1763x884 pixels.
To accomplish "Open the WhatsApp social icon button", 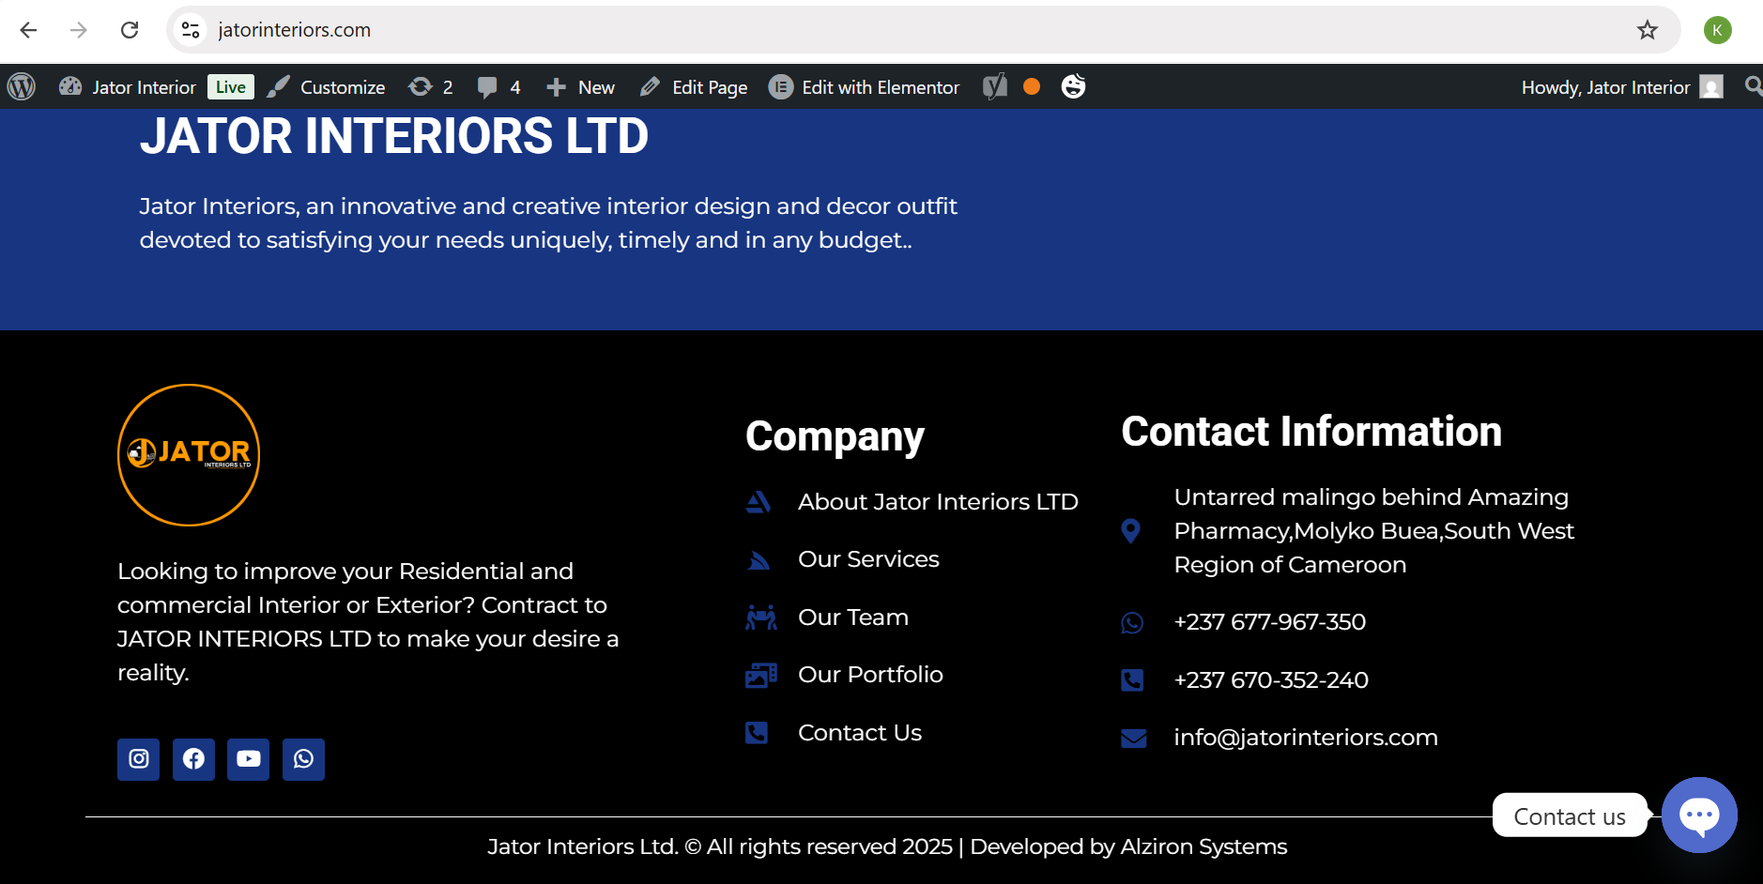I will tap(303, 759).
